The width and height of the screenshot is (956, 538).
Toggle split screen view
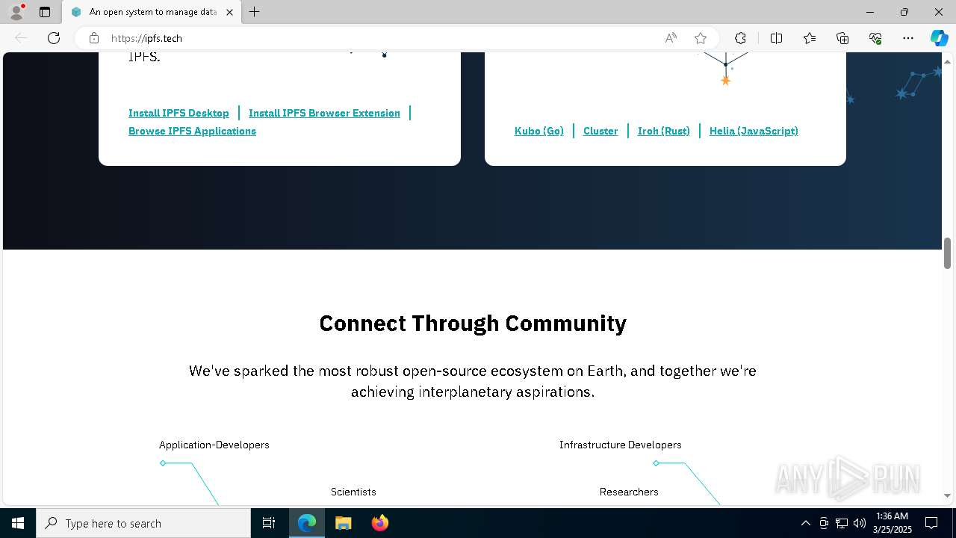point(776,38)
